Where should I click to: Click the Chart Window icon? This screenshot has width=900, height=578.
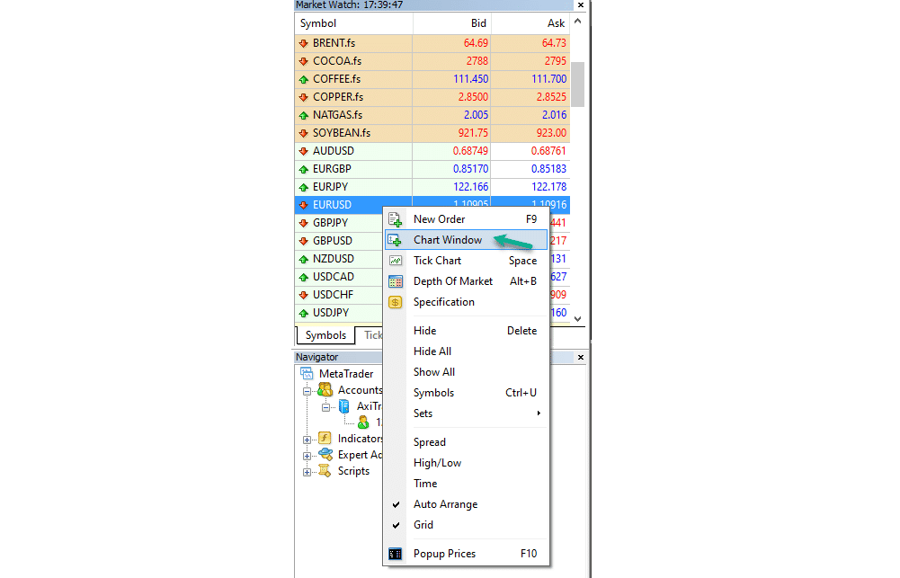tap(395, 240)
